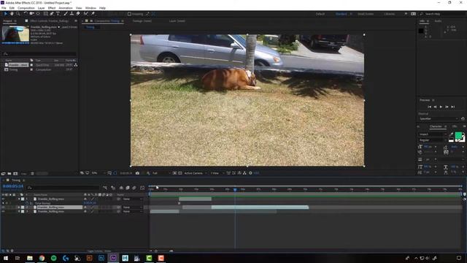Click the snapshot camera icon in viewer
This screenshot has width=467, height=263.
(x=137, y=173)
